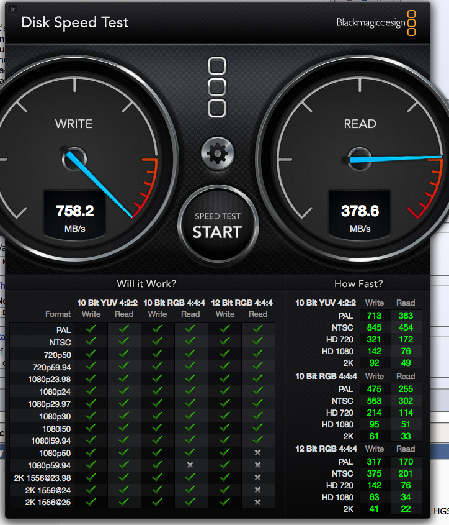Click the WRITE gauge label
This screenshot has width=449, height=525.
point(74,124)
